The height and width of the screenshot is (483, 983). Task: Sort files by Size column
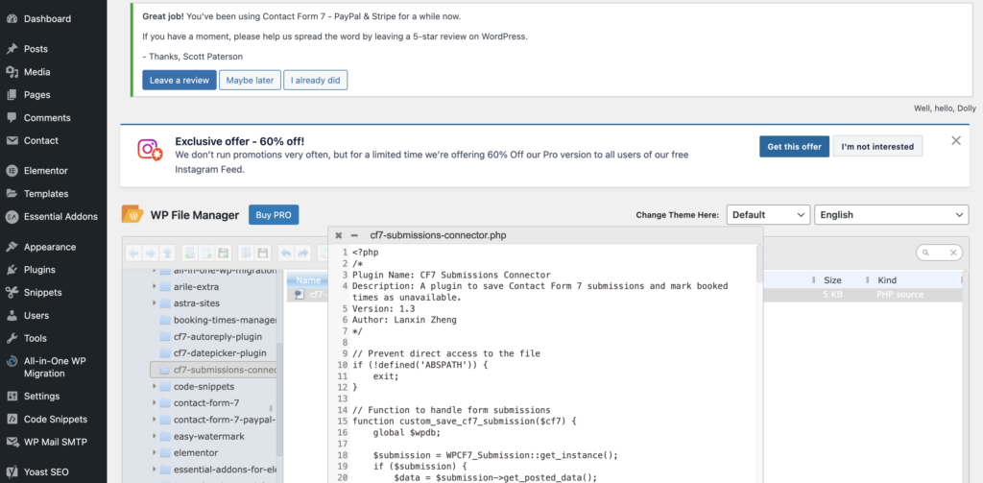coord(832,280)
